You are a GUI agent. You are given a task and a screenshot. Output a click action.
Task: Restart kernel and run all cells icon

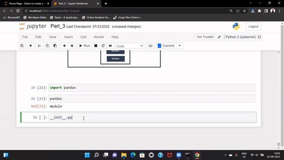[x=110, y=46]
